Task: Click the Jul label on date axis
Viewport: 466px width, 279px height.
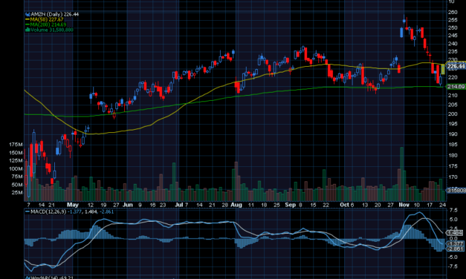Action: (x=178, y=205)
